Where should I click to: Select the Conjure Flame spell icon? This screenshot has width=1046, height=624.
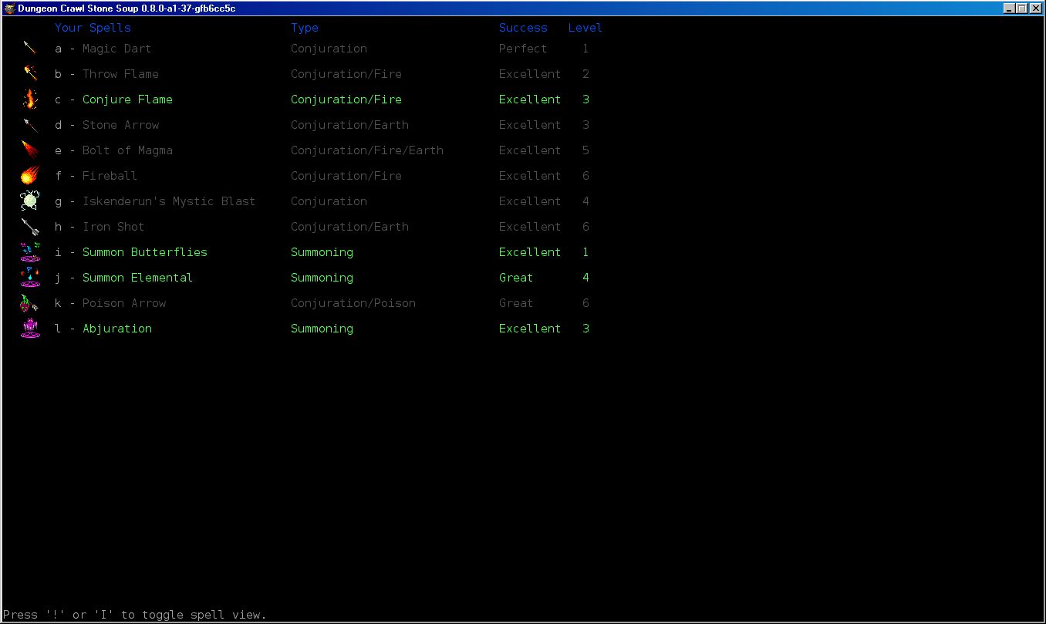[x=30, y=99]
